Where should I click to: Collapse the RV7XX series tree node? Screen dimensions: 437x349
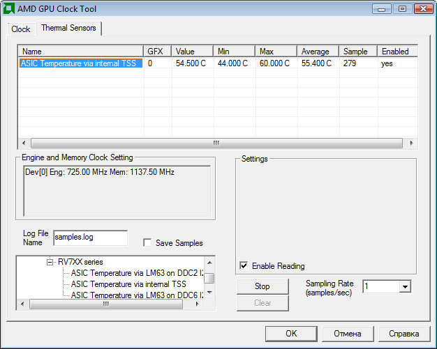(x=50, y=262)
